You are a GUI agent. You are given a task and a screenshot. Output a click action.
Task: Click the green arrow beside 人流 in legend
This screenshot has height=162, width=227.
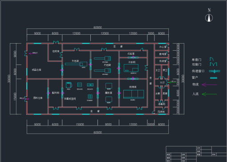(x=209, y=94)
